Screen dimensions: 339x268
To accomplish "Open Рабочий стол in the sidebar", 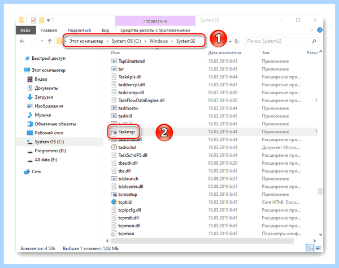I will (49, 133).
